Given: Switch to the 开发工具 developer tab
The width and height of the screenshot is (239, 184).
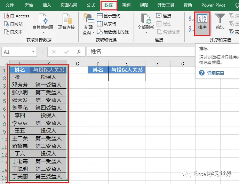Looking at the screenshot, I should [166, 5].
